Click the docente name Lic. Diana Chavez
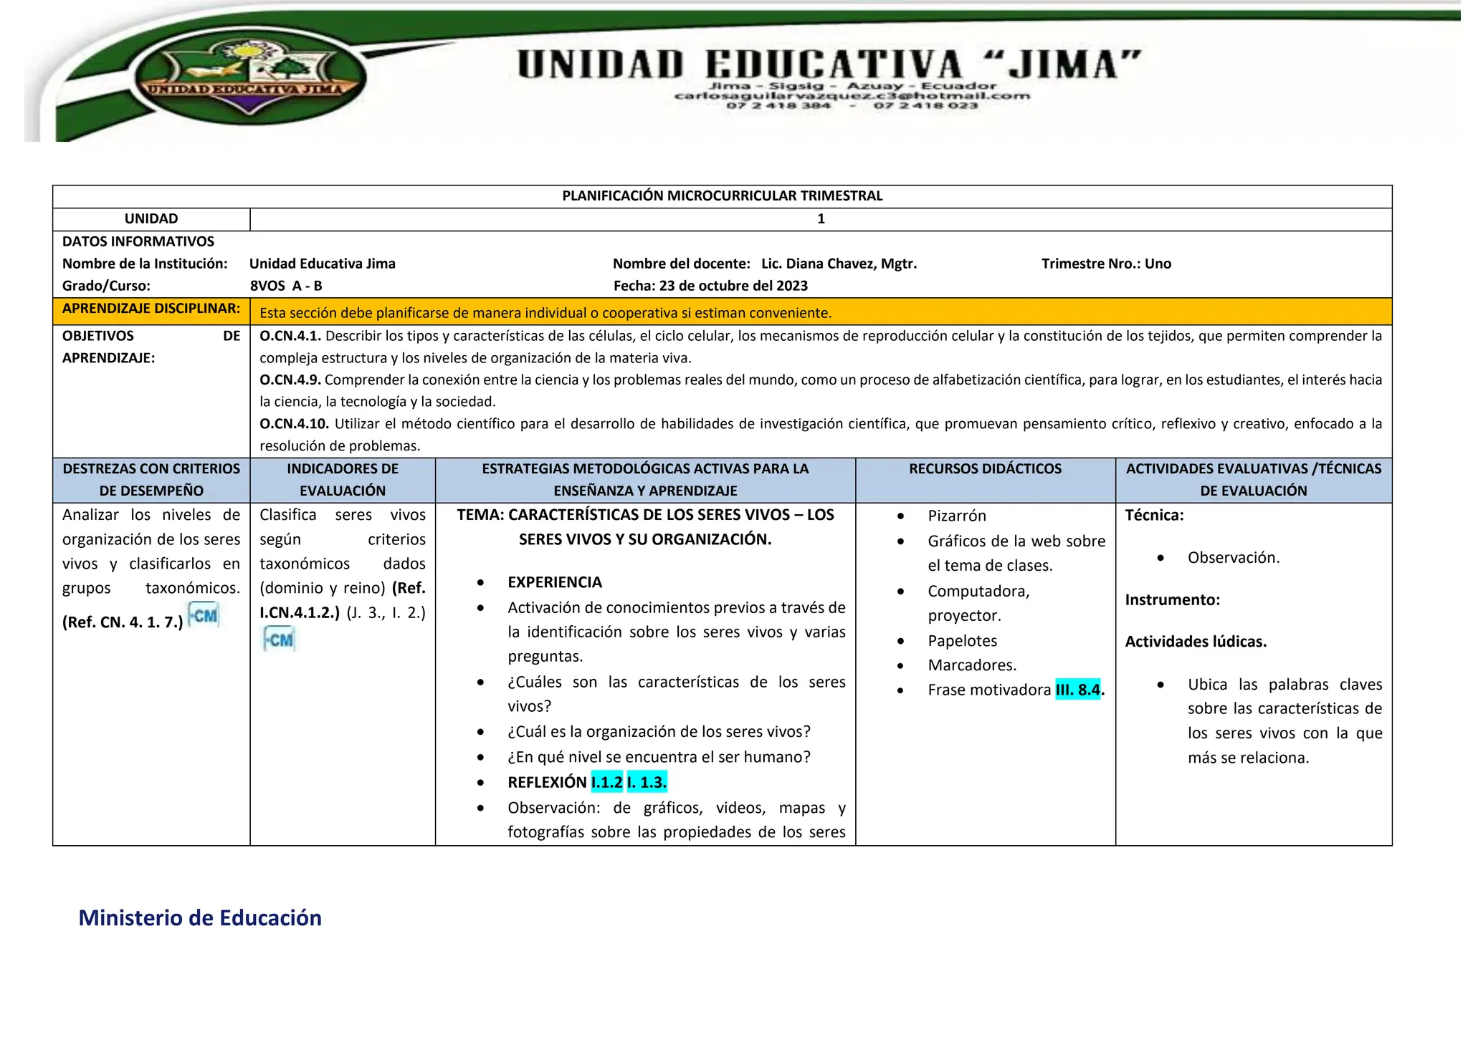This screenshot has width=1468, height=1037. (x=839, y=264)
